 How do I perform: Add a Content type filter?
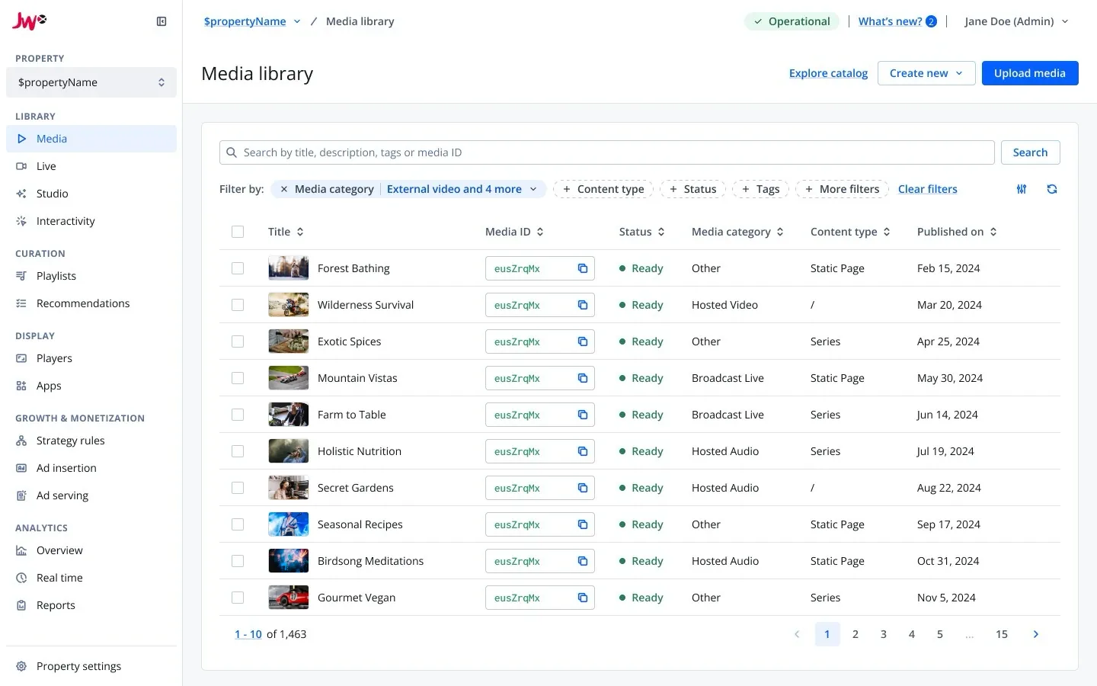tap(603, 189)
